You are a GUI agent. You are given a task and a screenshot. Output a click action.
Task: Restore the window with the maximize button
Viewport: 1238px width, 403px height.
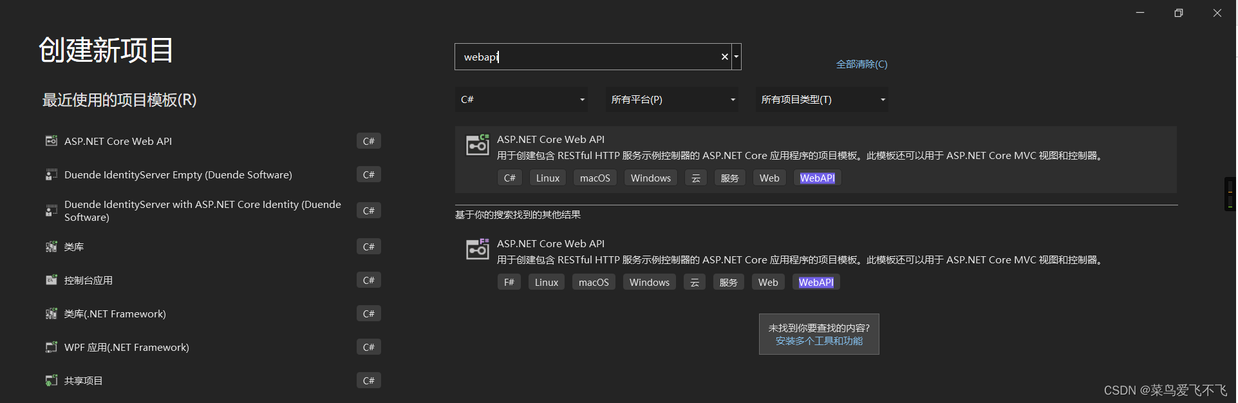click(1179, 13)
